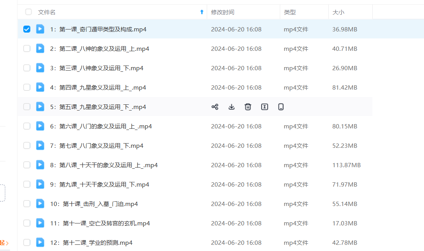Share the hovered lesson 5 file
Screen dimensions: 424x251
tap(215, 107)
